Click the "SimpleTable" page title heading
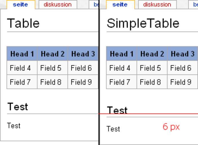Viewport: 198px width, 145px height. pyautogui.click(x=143, y=23)
